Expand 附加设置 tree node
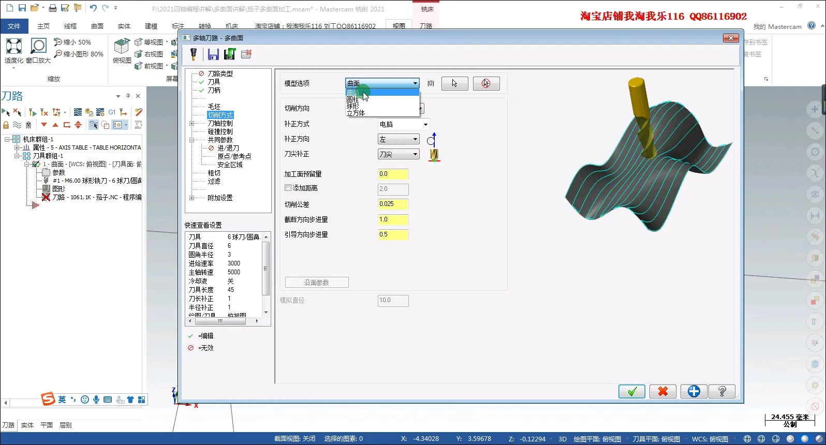 pyautogui.click(x=191, y=198)
